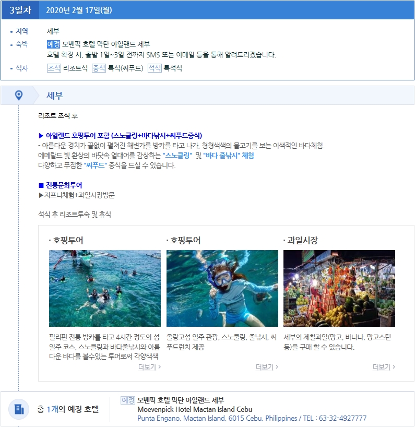The width and height of the screenshot is (415, 427).
Task: Open the child snorkeler underwater photo
Action: coord(222,288)
